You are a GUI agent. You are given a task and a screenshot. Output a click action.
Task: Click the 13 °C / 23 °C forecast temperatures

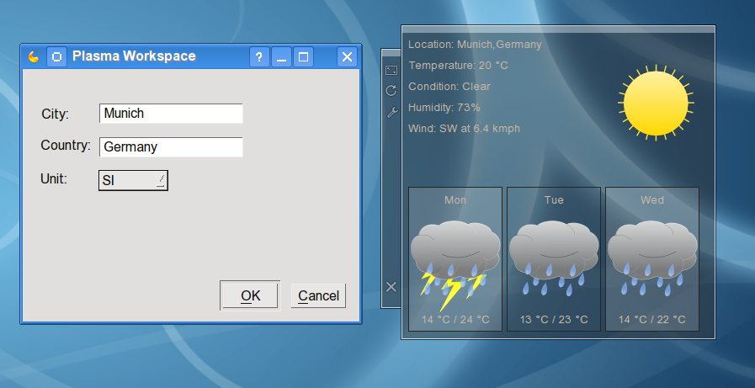point(554,320)
